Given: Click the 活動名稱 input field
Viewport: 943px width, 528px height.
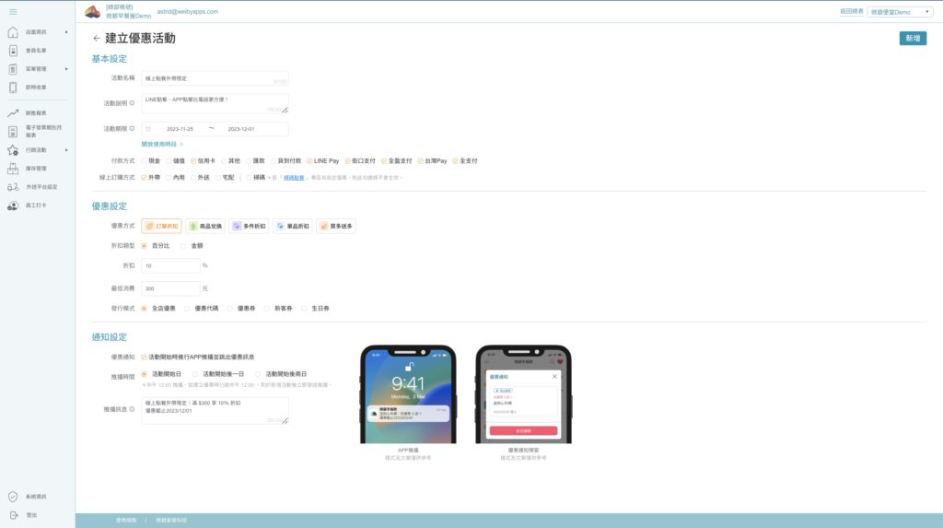Looking at the screenshot, I should tap(215, 78).
